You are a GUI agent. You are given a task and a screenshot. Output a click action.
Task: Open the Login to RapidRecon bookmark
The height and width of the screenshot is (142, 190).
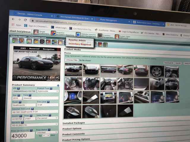pyautogui.click(x=129, y=32)
